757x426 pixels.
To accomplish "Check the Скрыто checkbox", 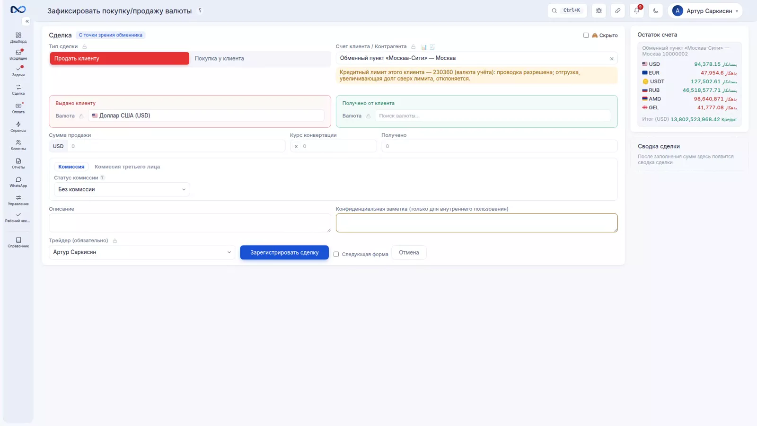I will coord(586,35).
